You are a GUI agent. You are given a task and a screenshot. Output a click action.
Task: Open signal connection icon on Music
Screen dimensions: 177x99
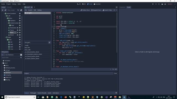18,32
